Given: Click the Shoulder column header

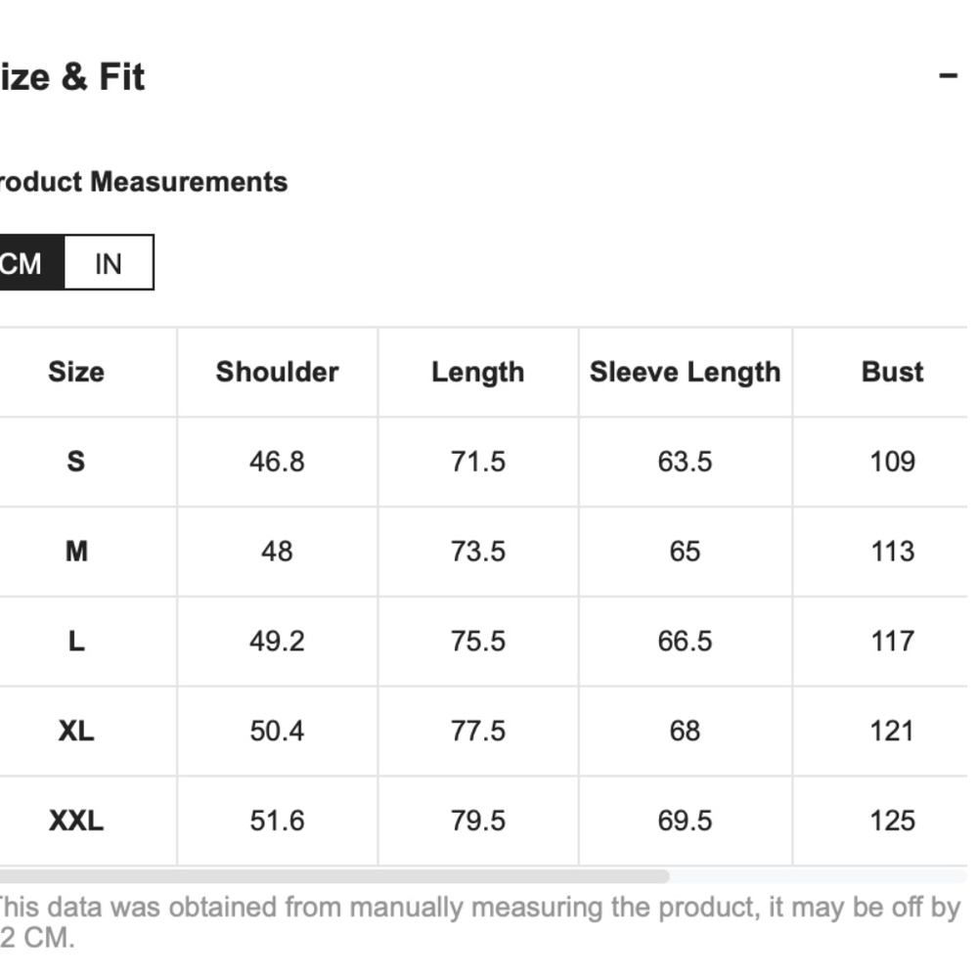Looking at the screenshot, I should (277, 372).
